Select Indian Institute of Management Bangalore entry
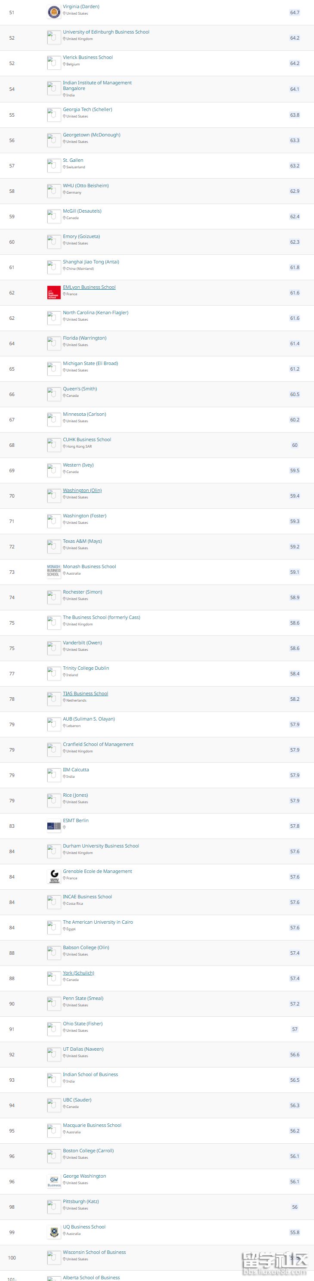 pos(97,86)
